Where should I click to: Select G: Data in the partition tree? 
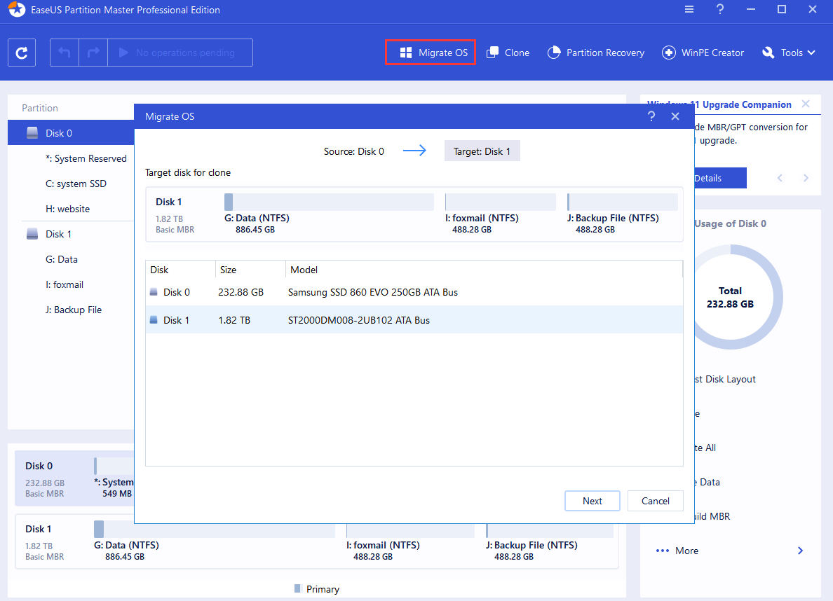click(x=61, y=259)
